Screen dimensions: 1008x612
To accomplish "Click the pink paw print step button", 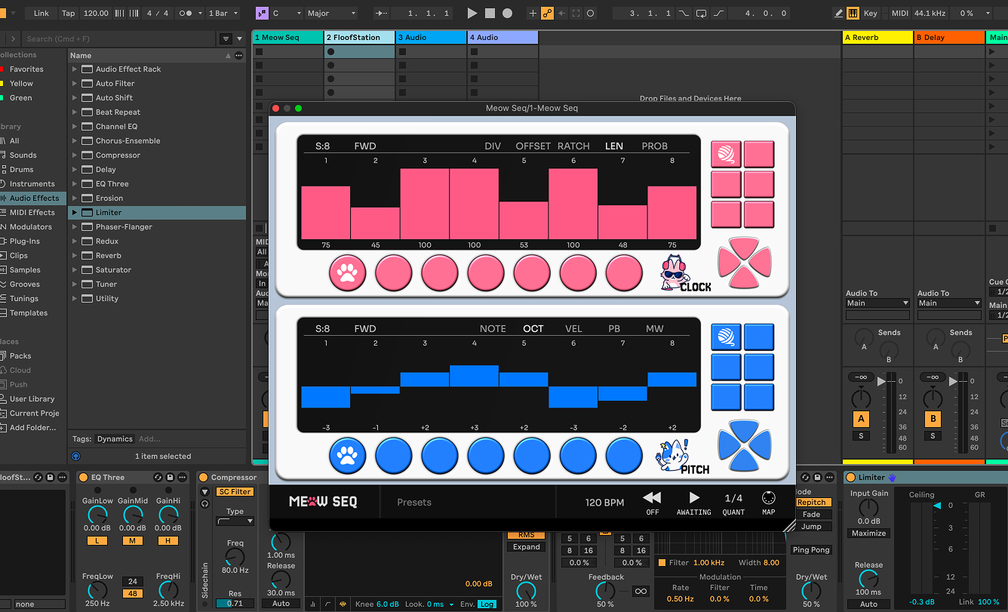I will (x=347, y=273).
